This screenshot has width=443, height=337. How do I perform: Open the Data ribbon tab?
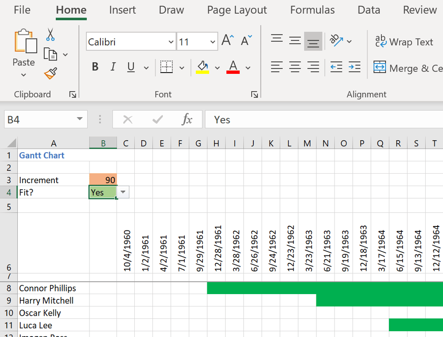coord(369,10)
